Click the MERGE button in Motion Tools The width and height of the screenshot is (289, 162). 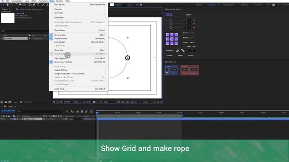click(x=180, y=55)
